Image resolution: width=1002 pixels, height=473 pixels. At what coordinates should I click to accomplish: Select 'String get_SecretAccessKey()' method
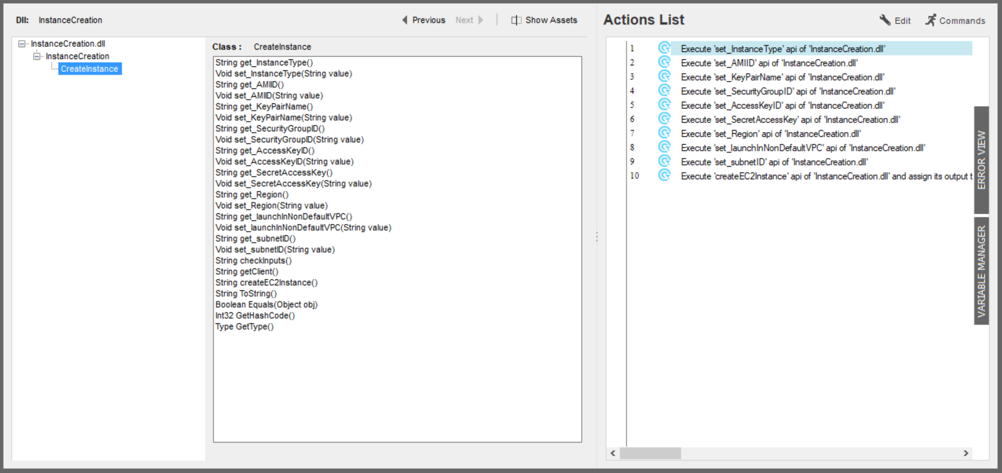[x=274, y=172]
